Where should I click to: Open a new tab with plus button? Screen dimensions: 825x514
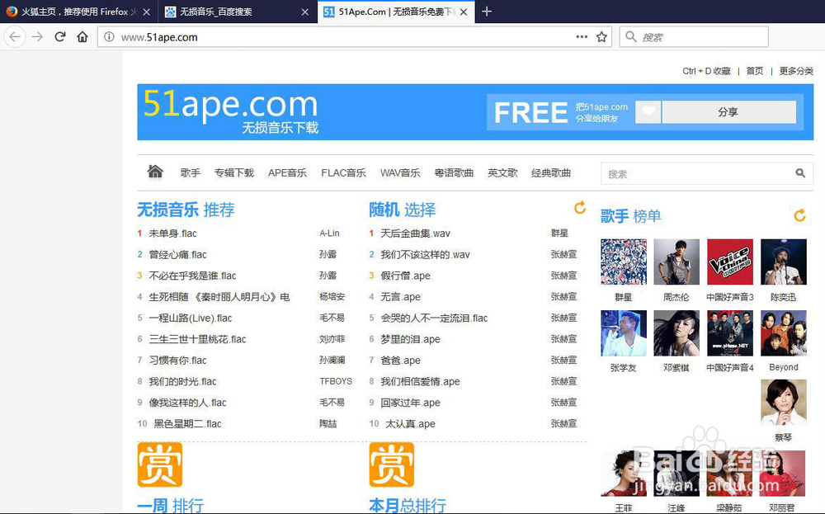coord(487,12)
